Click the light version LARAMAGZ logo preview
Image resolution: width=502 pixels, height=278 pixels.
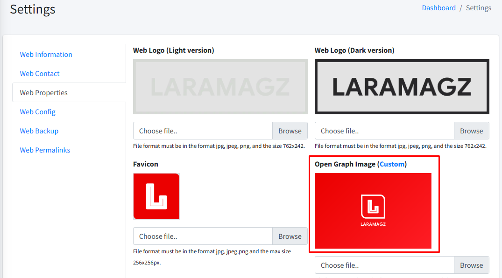220,87
